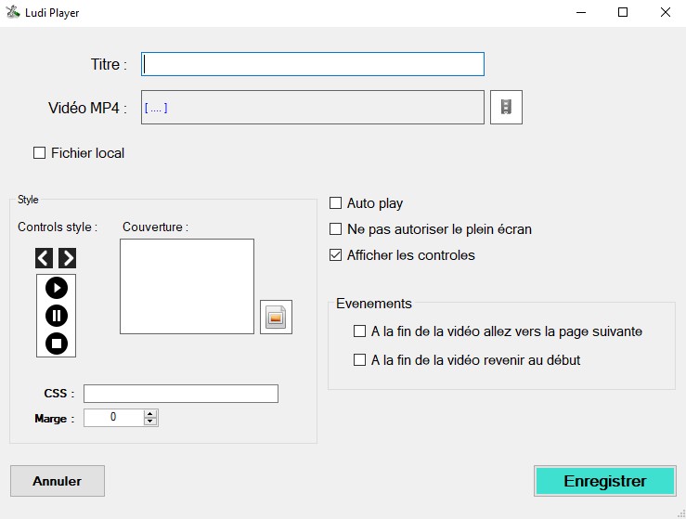
Task: Enable returning to start at video end
Action: 360,360
